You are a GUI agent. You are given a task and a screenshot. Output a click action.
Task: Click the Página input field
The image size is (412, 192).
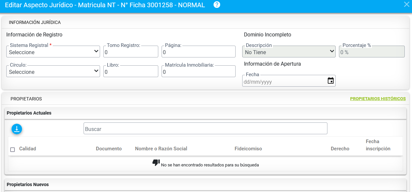point(198,52)
